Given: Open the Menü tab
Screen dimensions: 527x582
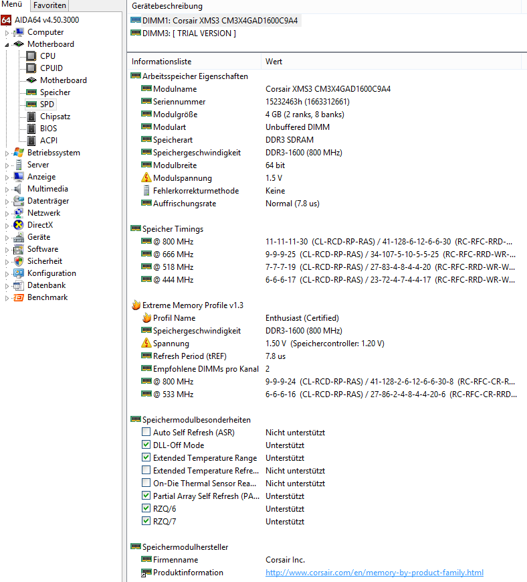Looking at the screenshot, I should [x=12, y=5].
